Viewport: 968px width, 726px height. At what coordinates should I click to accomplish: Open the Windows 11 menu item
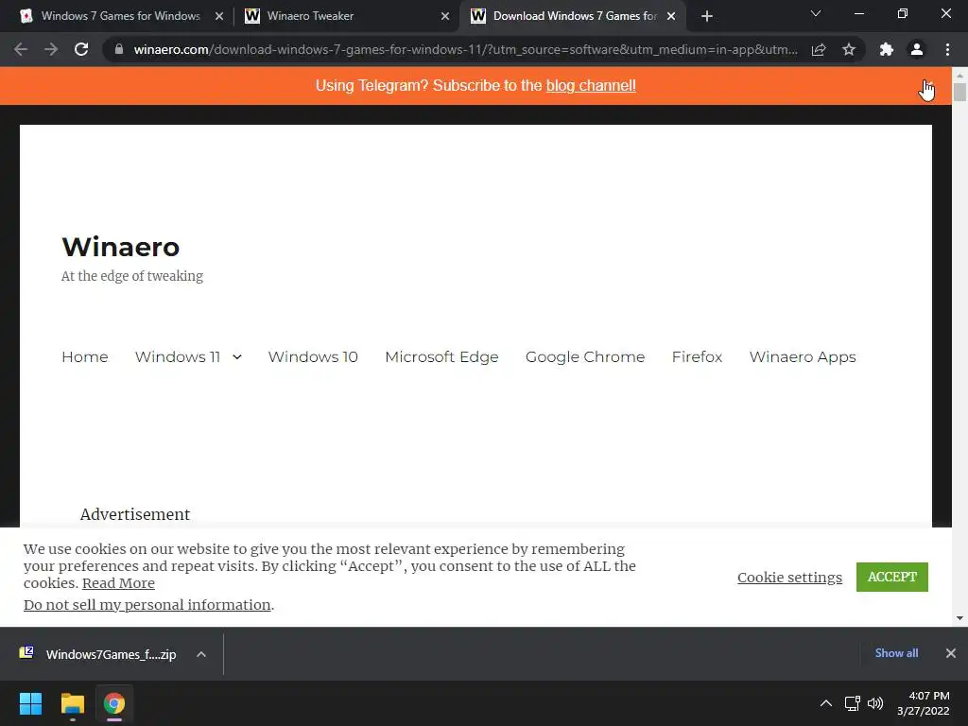coord(178,356)
